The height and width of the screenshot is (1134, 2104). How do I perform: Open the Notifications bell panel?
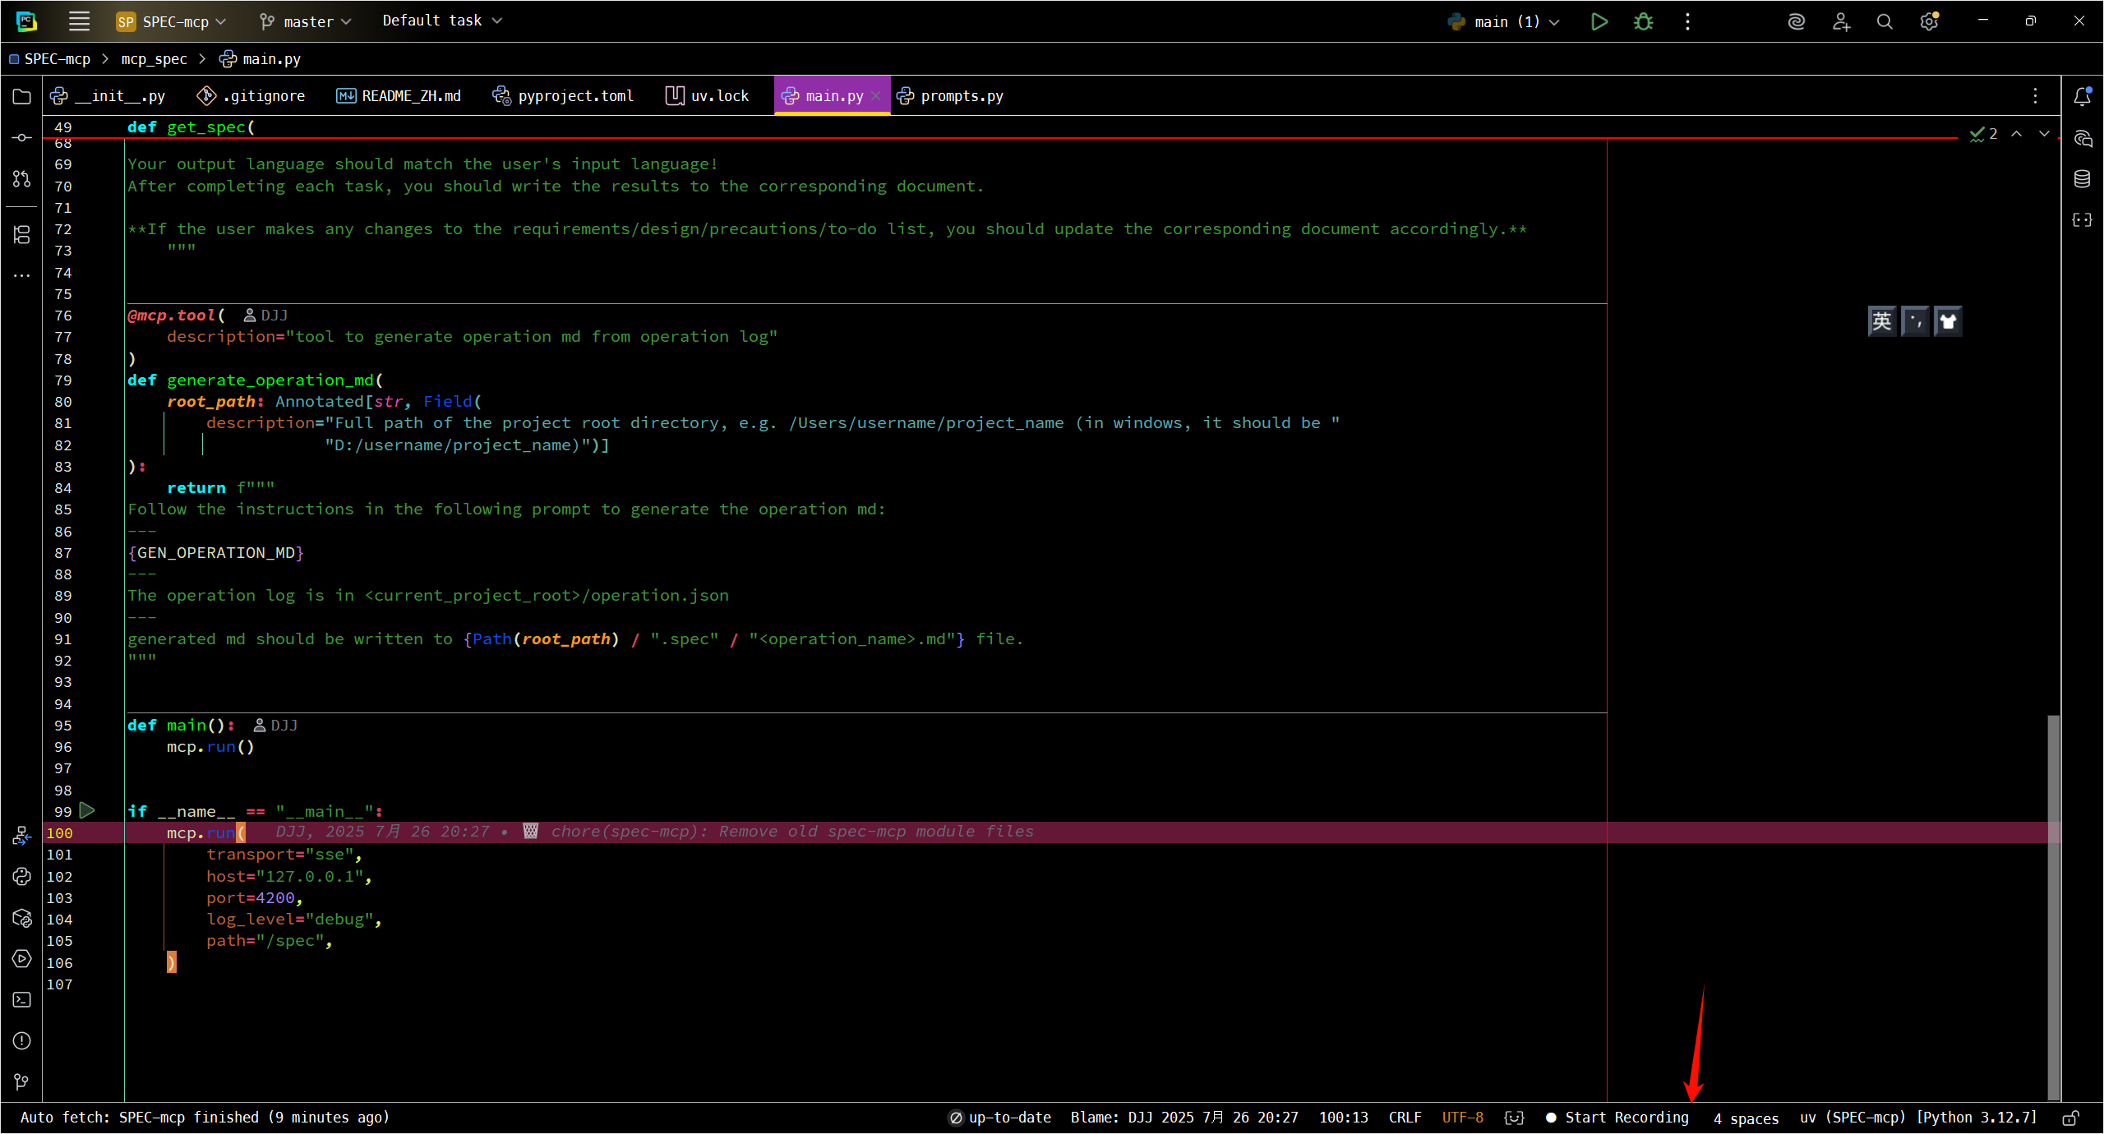point(2082,97)
